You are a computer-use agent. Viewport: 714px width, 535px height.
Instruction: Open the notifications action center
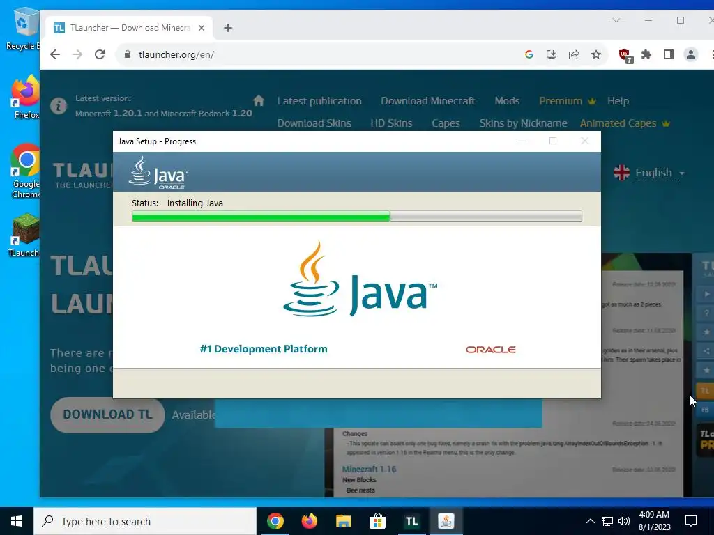pyautogui.click(x=691, y=521)
